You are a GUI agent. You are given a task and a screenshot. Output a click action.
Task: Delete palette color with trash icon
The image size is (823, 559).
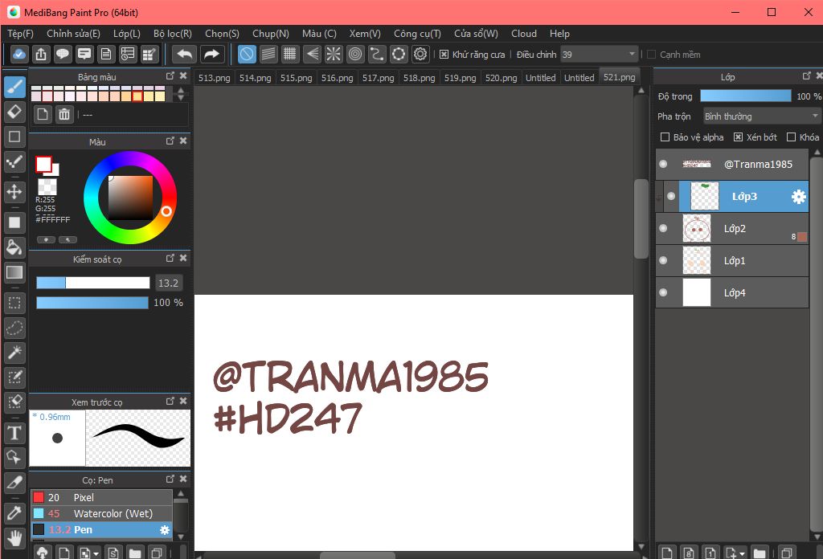64,114
